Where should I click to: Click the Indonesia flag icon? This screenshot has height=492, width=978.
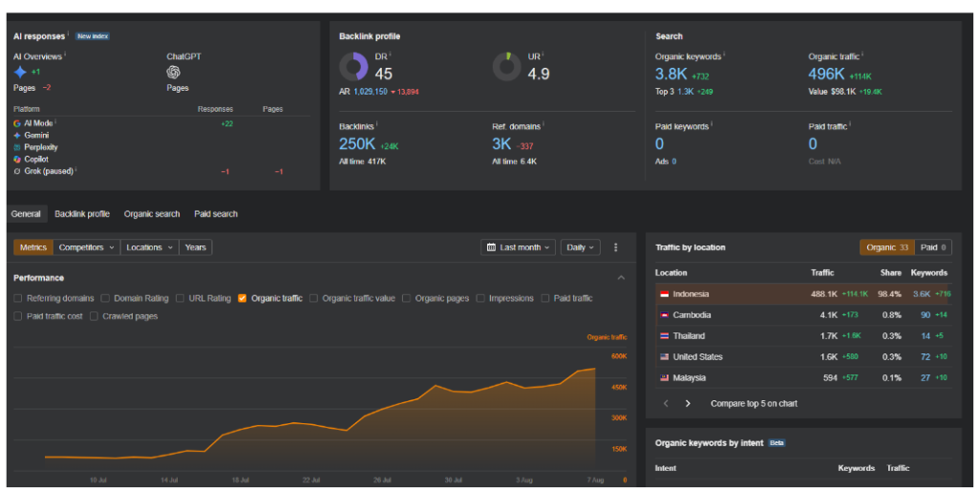point(665,294)
